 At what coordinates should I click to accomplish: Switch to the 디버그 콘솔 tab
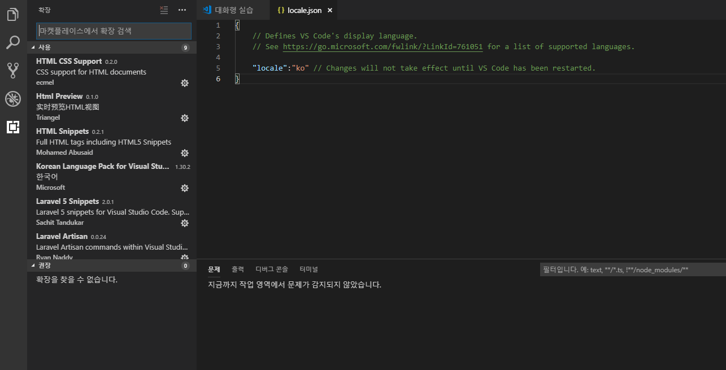(x=272, y=269)
